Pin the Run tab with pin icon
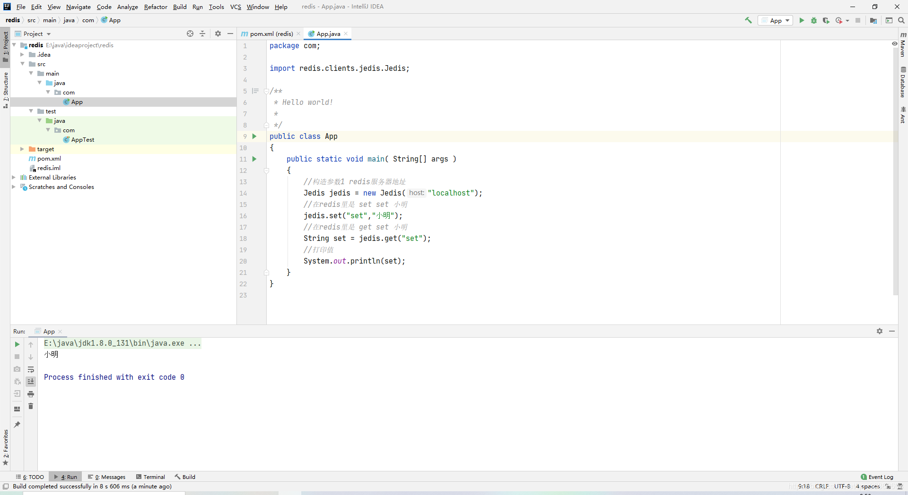908x495 pixels. pos(17,425)
